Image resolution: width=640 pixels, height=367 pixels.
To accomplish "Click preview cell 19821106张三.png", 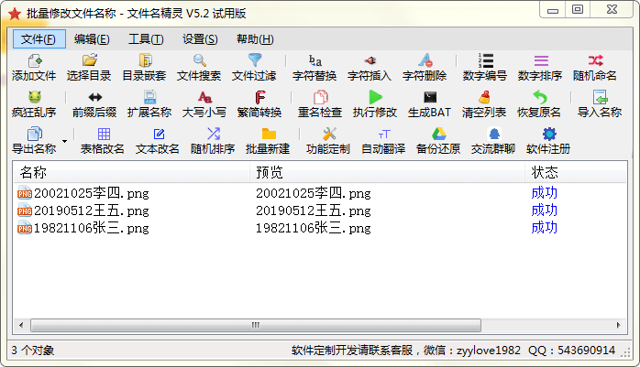I will coord(313,228).
